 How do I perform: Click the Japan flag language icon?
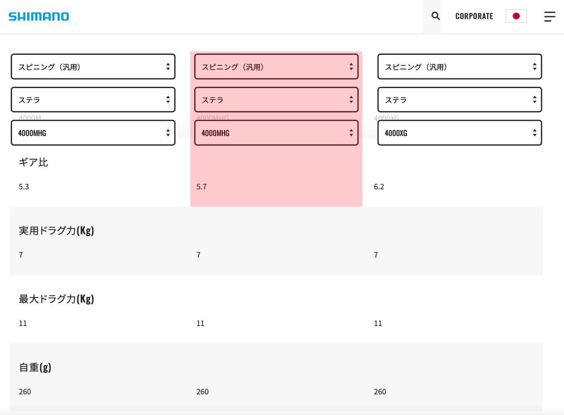(516, 16)
